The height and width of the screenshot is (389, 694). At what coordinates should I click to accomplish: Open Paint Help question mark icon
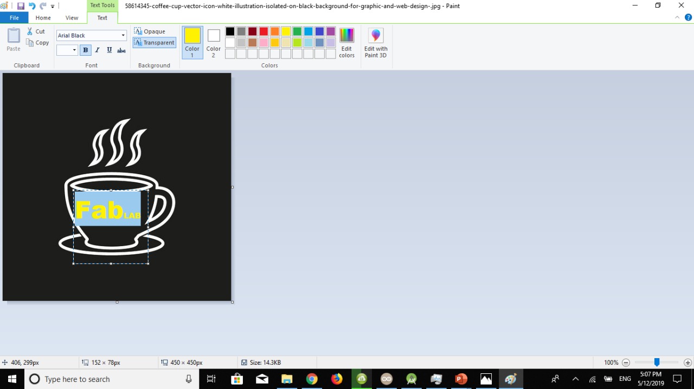click(x=689, y=17)
